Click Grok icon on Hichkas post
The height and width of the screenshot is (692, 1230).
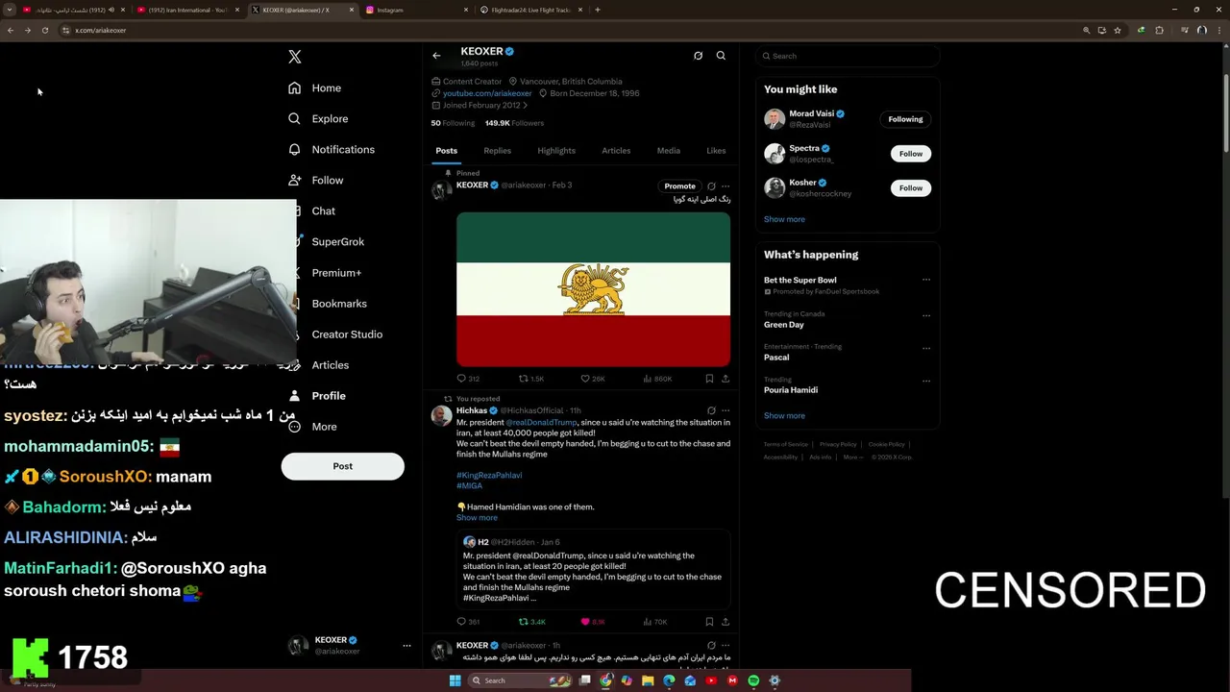[x=711, y=410]
